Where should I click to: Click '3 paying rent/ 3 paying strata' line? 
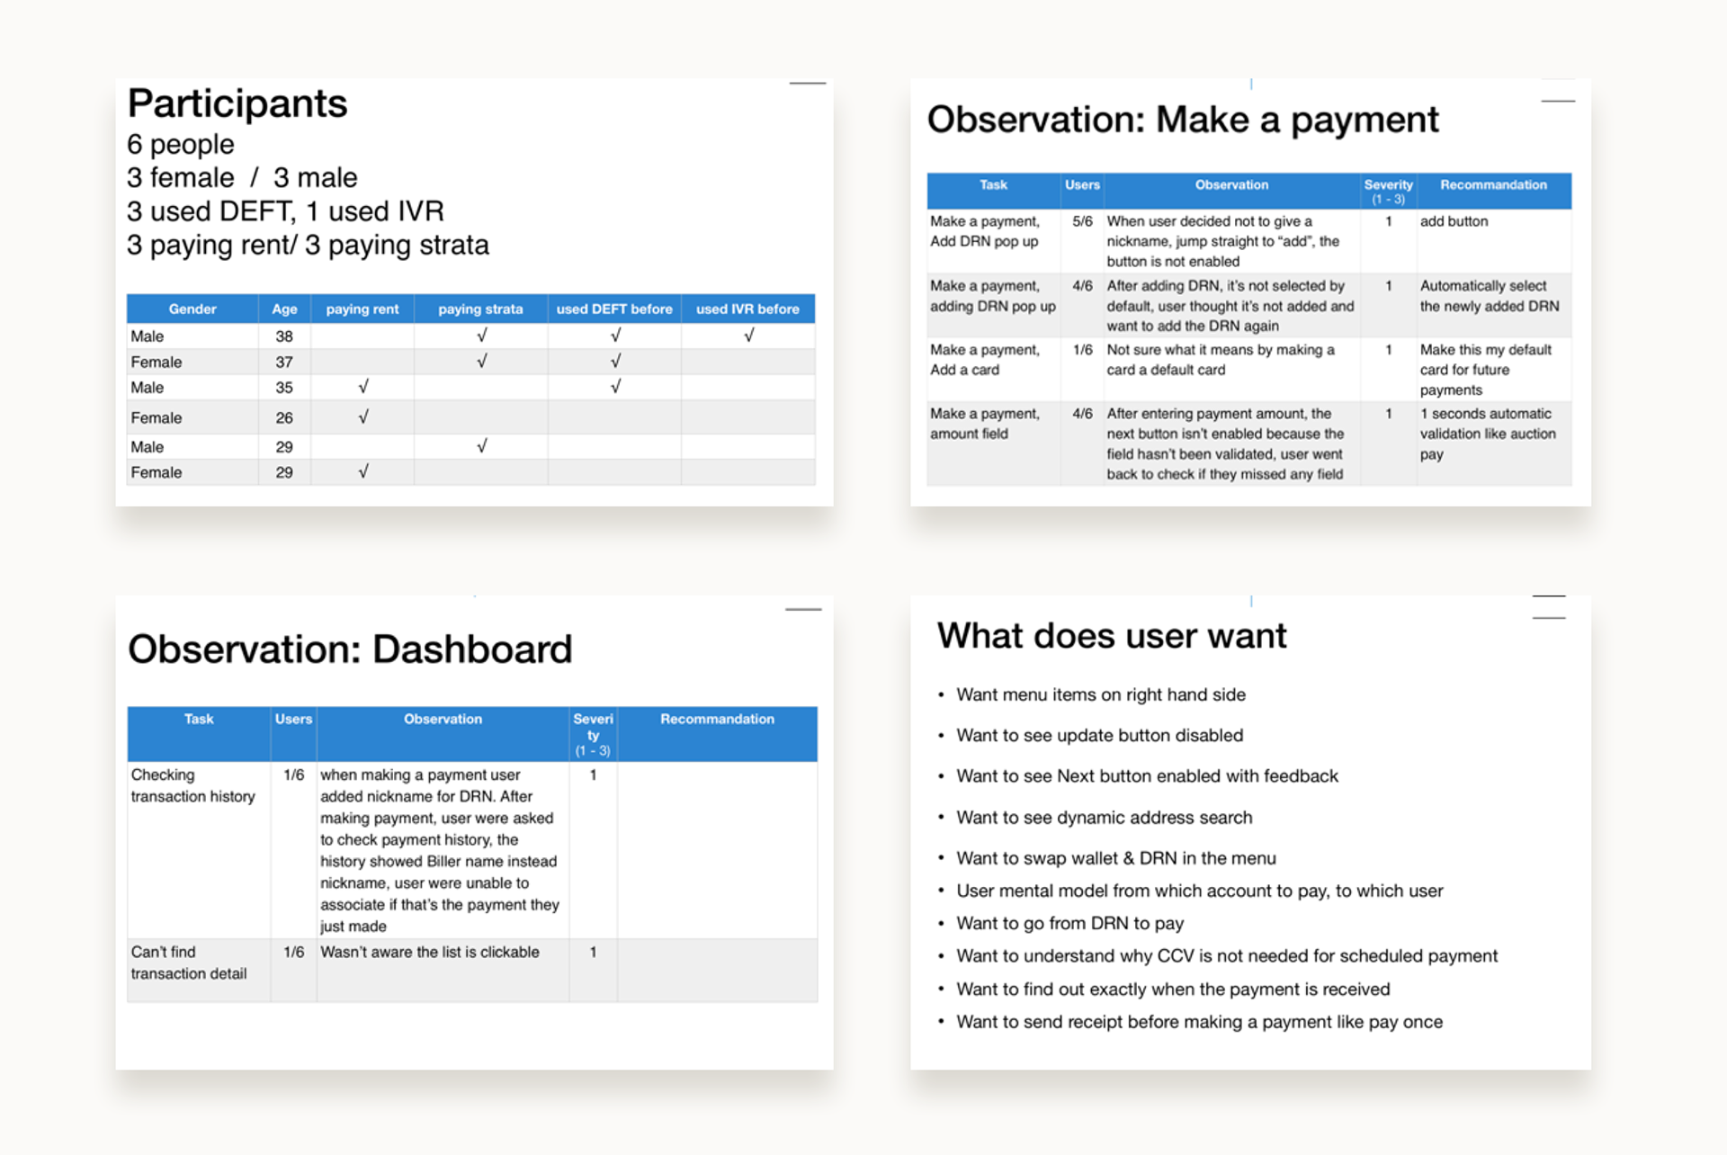coord(308,245)
